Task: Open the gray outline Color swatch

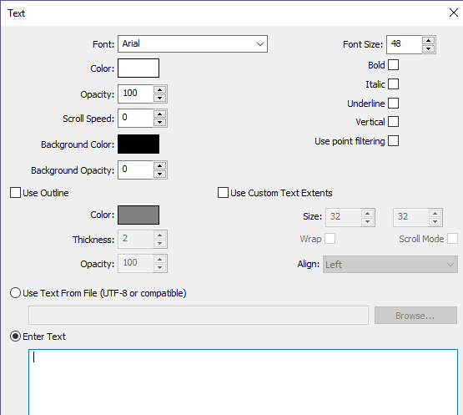Action: (138, 215)
